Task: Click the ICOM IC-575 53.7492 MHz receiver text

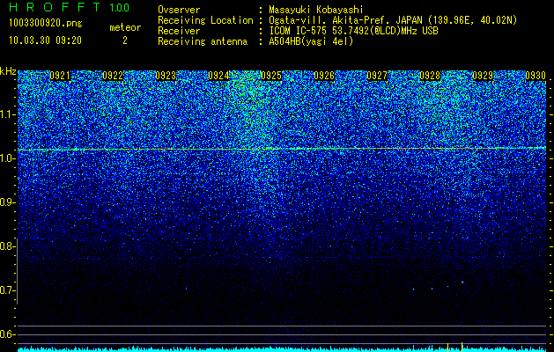Action: [x=353, y=31]
